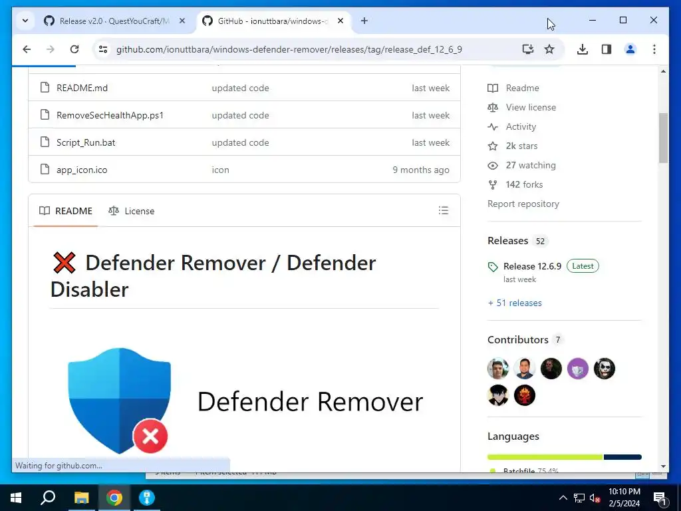The image size is (681, 511).
Task: Toggle Chrome side panel icon
Action: [x=607, y=49]
